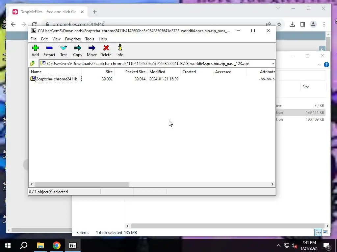
Task: Click the File Explorer horizontal scrollbar
Action: [x=227, y=226]
